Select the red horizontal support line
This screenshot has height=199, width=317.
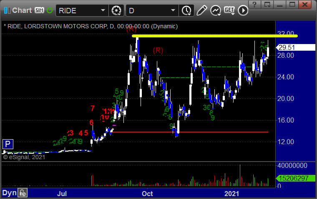[x=190, y=132]
